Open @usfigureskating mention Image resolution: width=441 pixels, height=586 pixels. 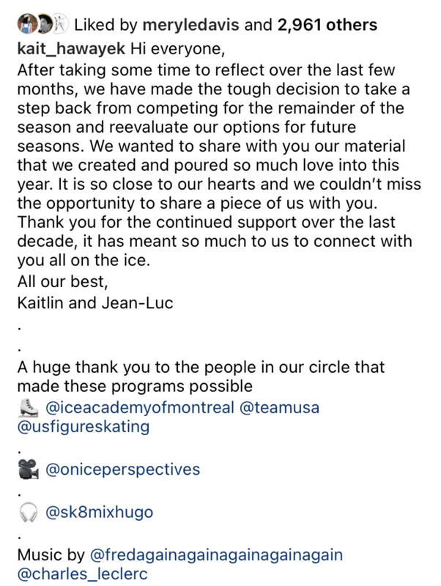[x=84, y=427]
